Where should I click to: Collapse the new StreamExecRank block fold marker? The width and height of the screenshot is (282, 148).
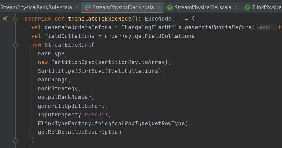(x=16, y=45)
